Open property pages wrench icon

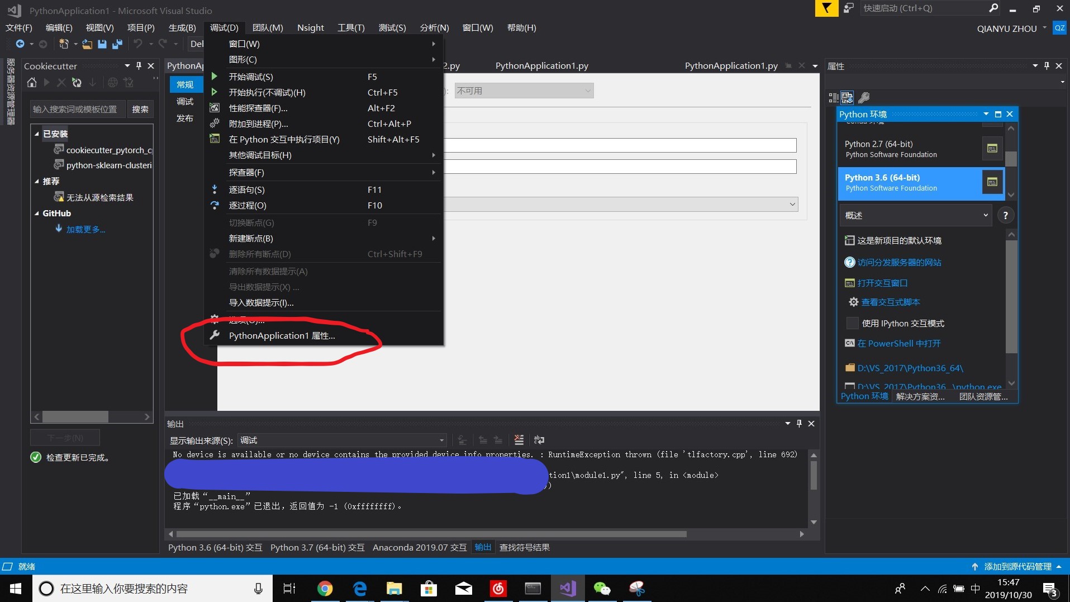(864, 98)
